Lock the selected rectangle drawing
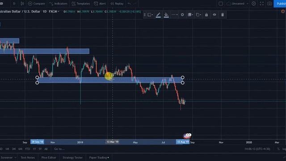 point(206,15)
